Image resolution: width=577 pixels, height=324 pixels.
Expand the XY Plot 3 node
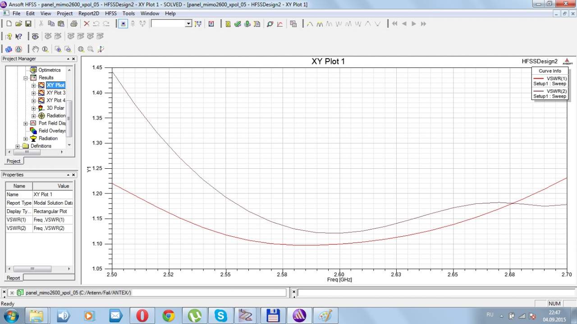point(33,93)
